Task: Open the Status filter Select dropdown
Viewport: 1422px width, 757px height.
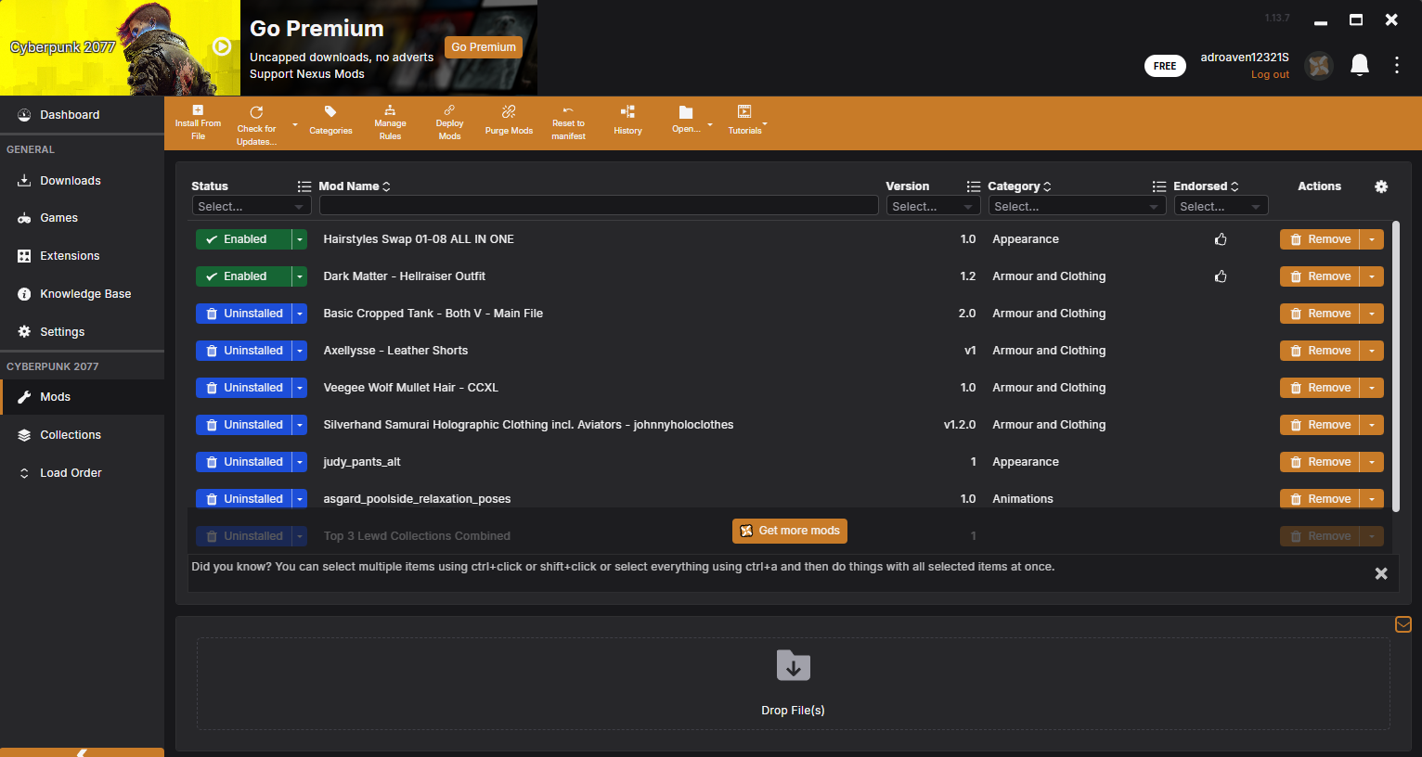Action: [252, 206]
